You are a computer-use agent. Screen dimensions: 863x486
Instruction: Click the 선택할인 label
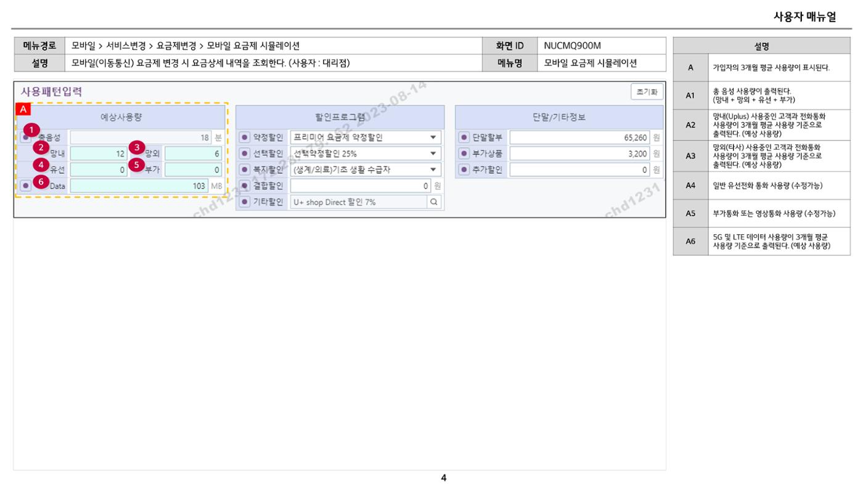[268, 154]
